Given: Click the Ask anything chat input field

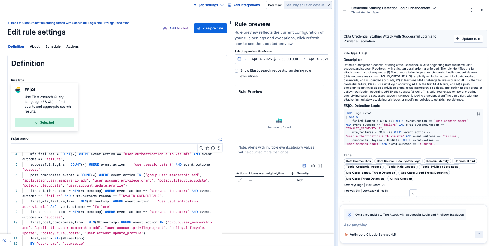Looking at the screenshot, I should point(413,225).
